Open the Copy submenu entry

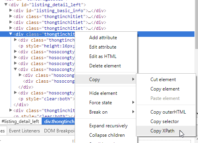[x=106, y=79]
